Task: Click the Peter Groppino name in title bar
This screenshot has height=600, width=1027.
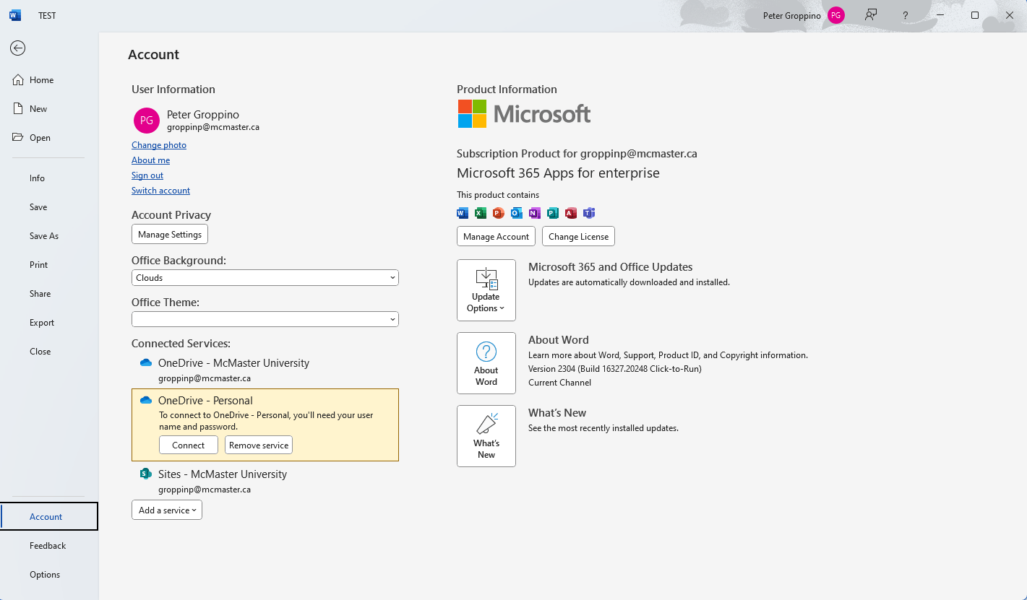Action: [792, 16]
